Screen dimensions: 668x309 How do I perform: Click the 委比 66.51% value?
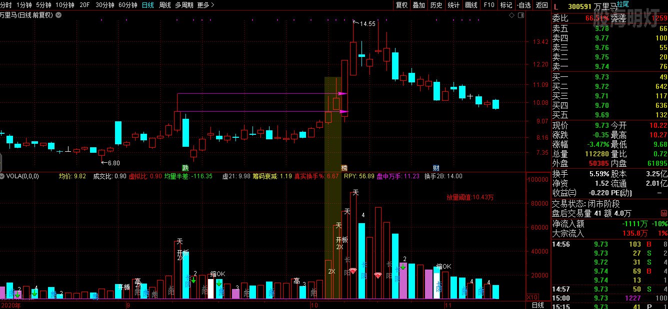pos(597,18)
